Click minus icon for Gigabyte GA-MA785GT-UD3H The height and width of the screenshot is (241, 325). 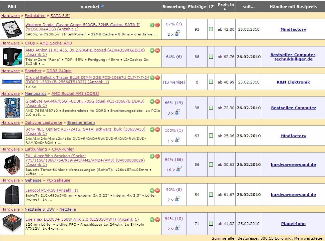point(158,102)
